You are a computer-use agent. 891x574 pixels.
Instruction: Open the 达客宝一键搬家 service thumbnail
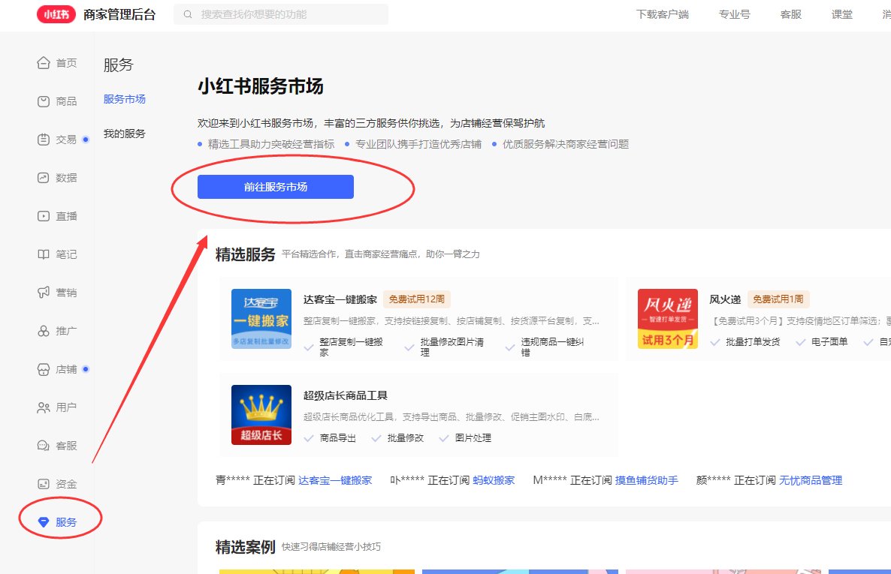261,318
